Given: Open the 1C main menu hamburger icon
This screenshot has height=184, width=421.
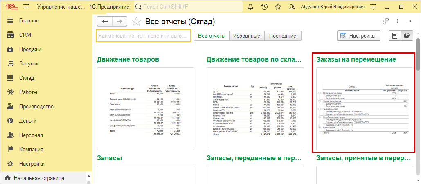Looking at the screenshot, I should 26,7.
